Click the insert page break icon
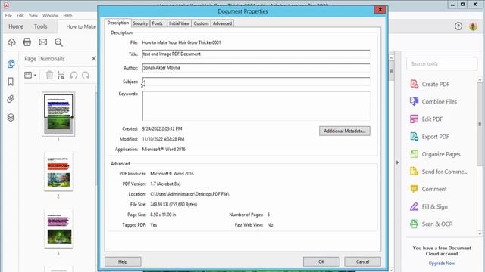485x272 pixels. [61, 75]
